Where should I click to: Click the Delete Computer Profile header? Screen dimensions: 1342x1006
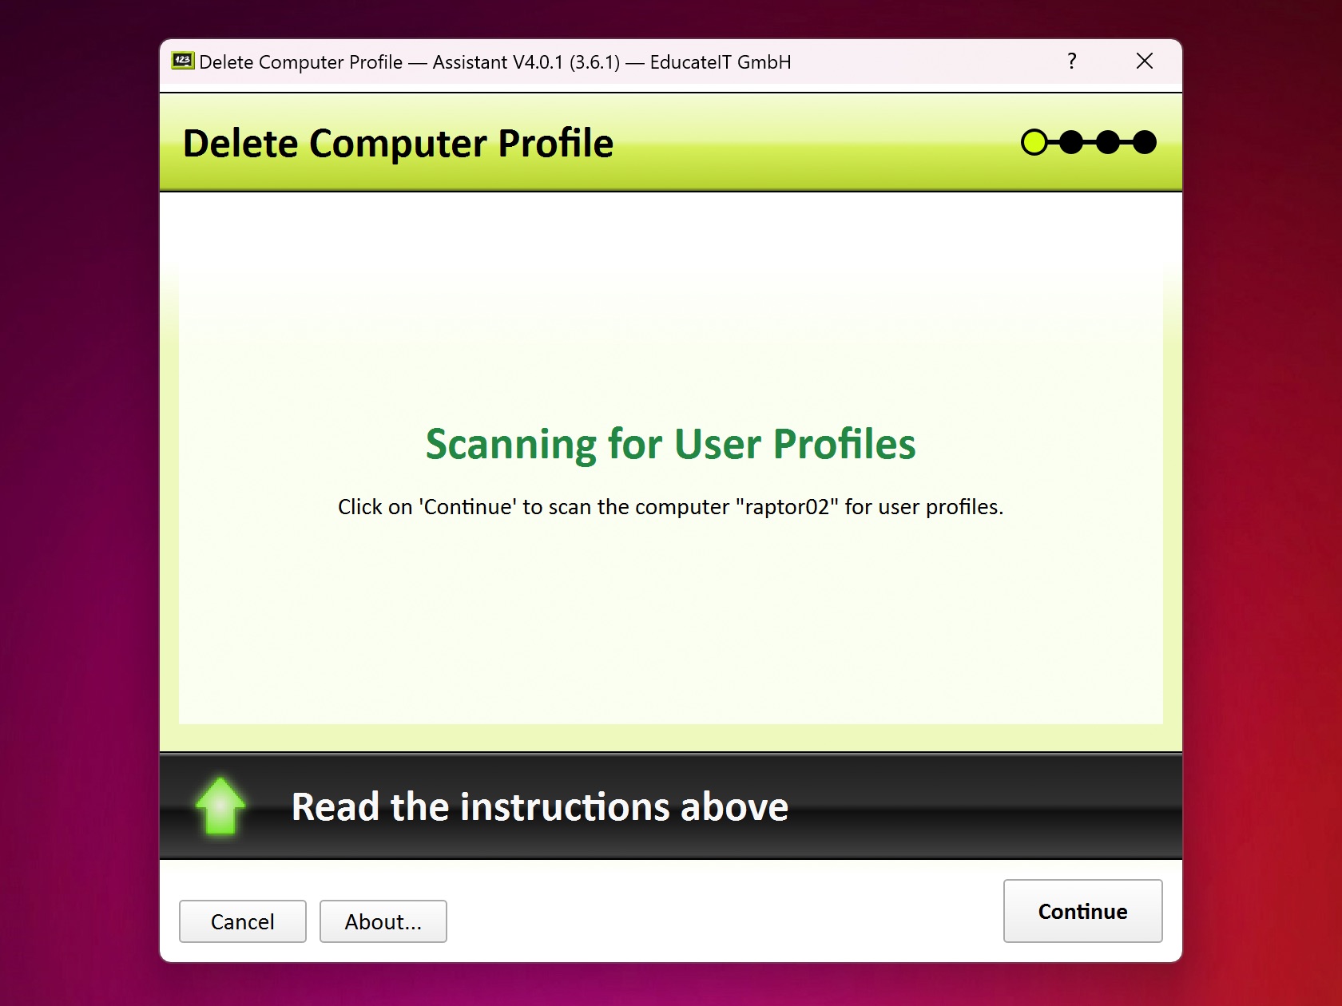click(x=399, y=144)
